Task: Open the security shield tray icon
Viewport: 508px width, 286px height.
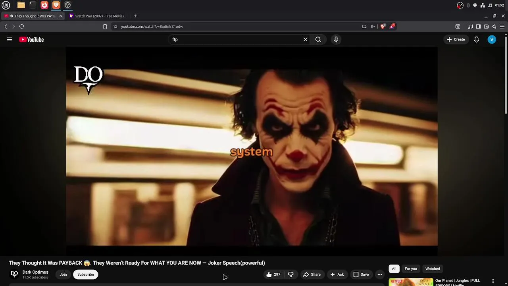Action: tap(475, 5)
